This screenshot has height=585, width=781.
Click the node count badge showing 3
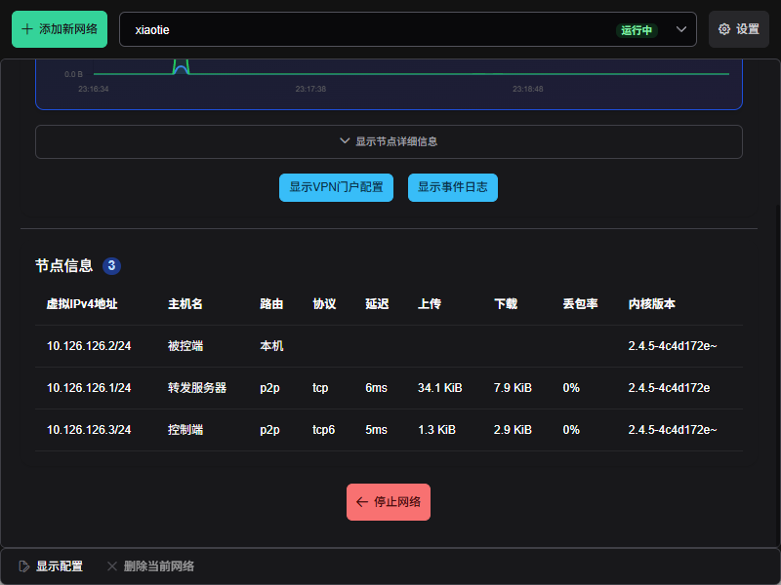112,265
